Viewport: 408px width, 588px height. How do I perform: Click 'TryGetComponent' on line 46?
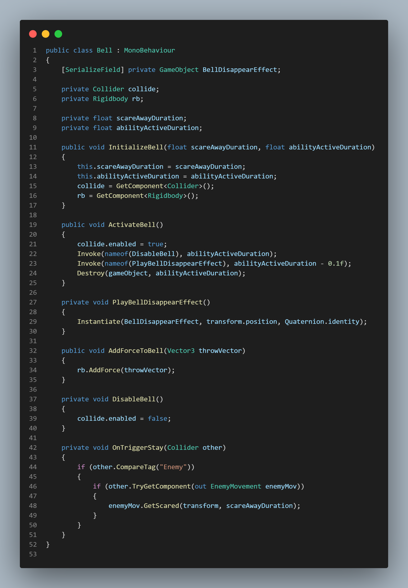pos(161,487)
